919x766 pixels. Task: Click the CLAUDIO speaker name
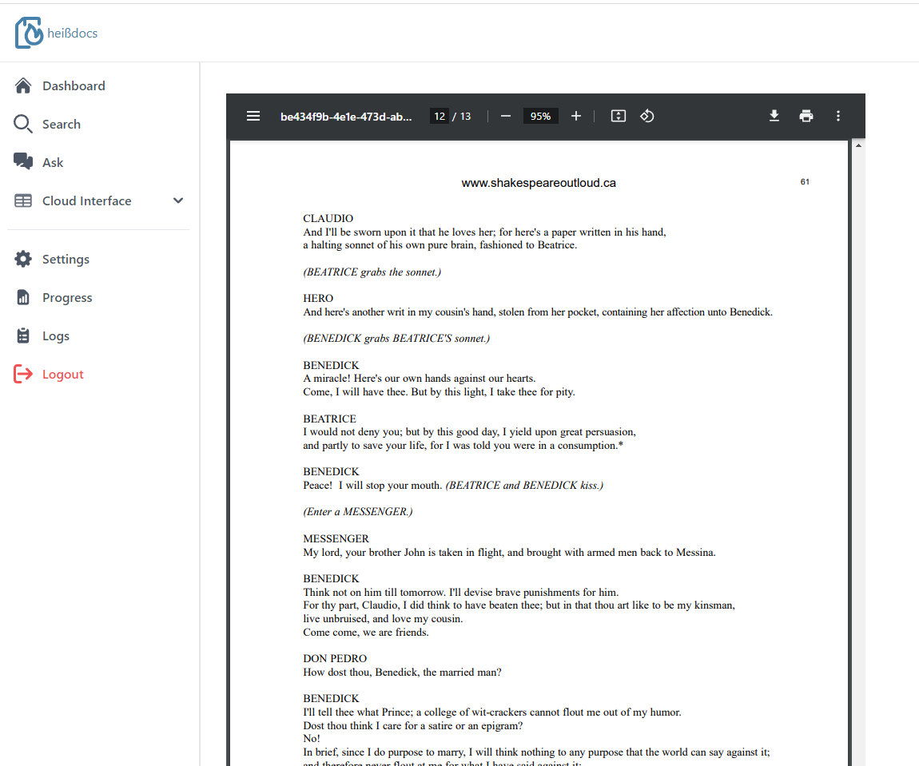328,218
